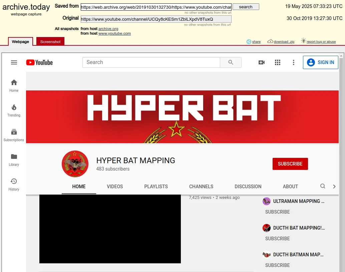Open Trending in the sidebar
Viewport: 345px width, 272px height.
tap(14, 110)
